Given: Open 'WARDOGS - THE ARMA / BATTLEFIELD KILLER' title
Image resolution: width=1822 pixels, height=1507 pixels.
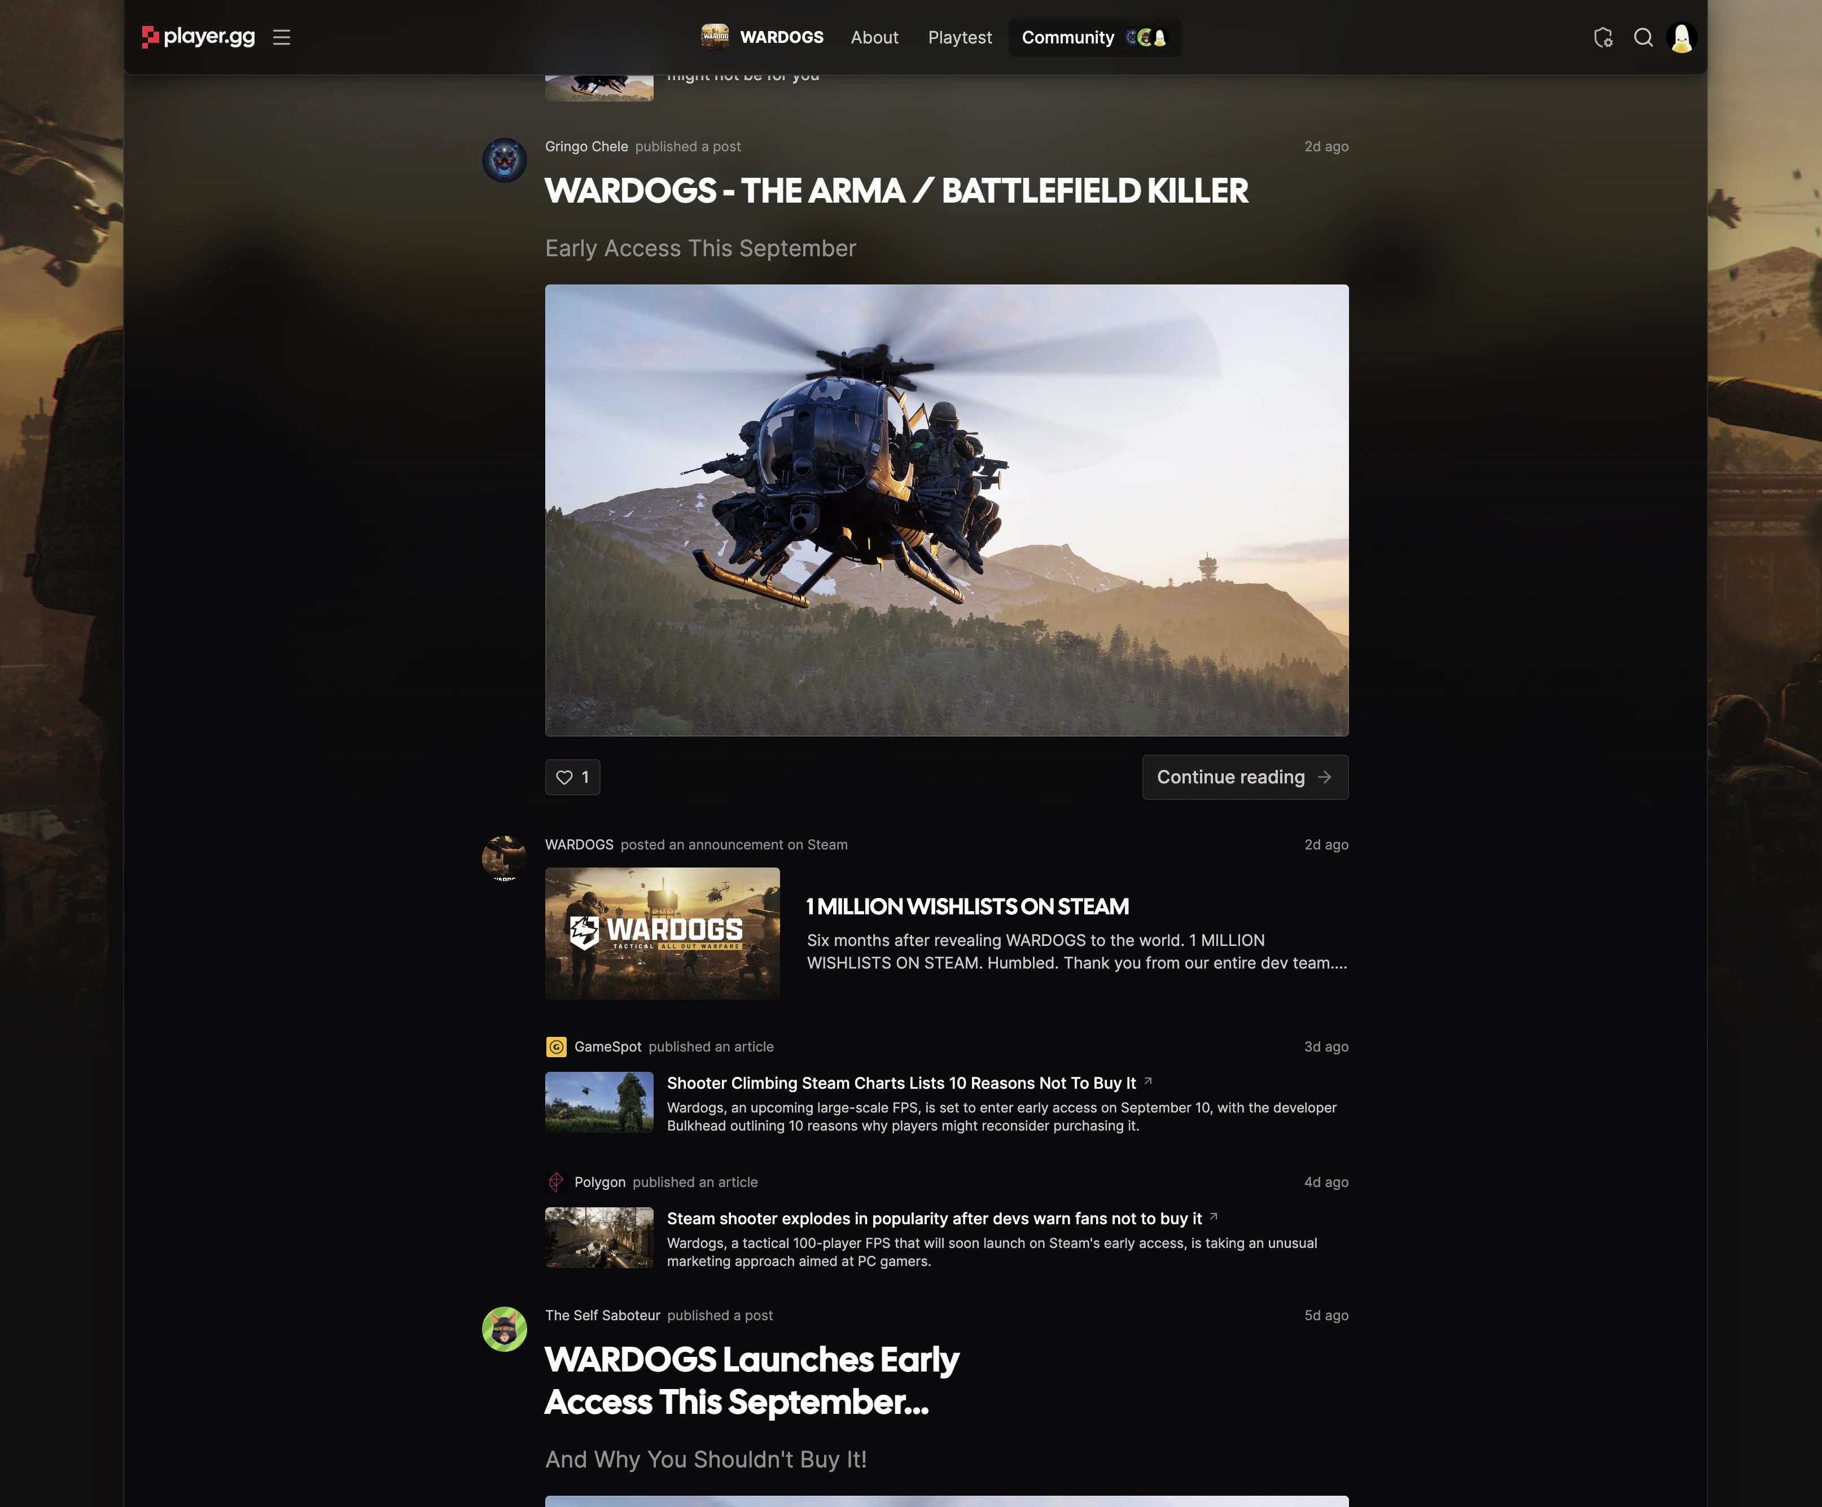Looking at the screenshot, I should [x=896, y=191].
